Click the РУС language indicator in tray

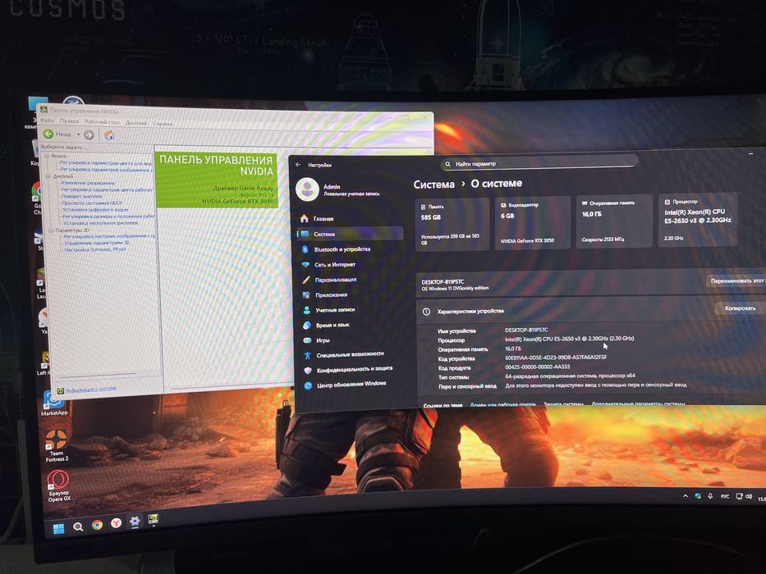coord(724,496)
